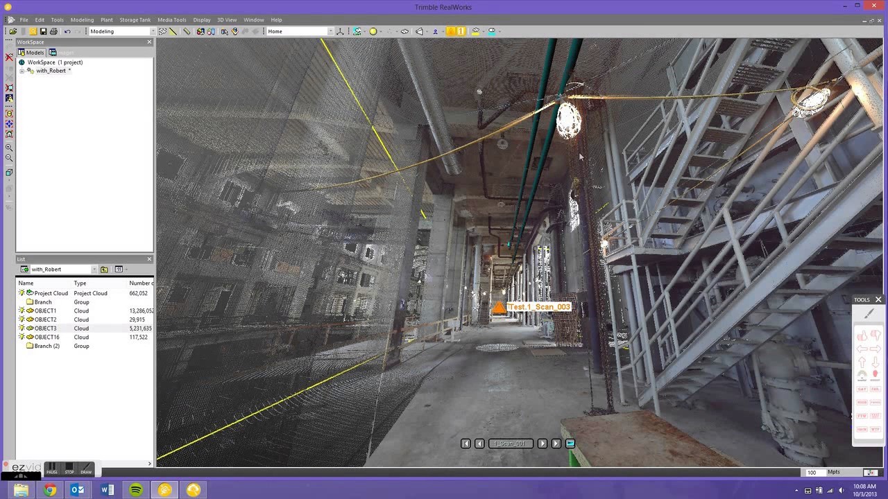Click the thumbs up stamp in Tools
Viewport: 888px width, 499px height.
pos(862,335)
